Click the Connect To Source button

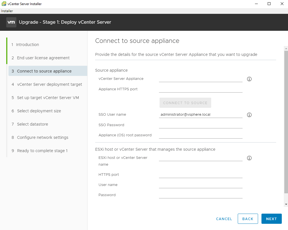tap(185, 103)
